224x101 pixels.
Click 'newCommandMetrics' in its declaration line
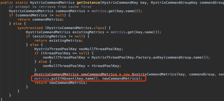click(x=99, y=74)
